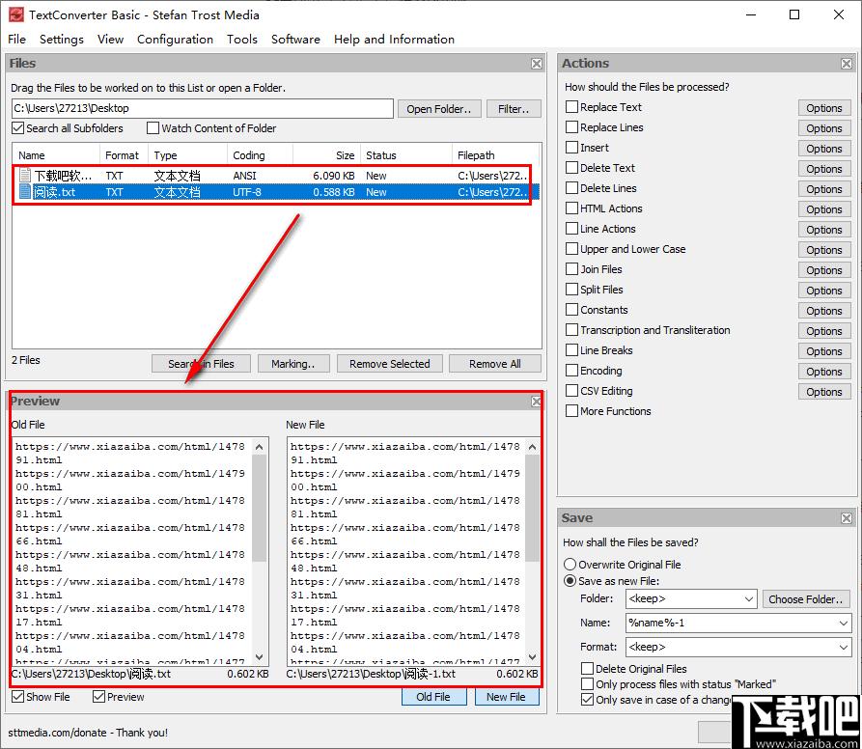Click the Marking button

point(293,364)
